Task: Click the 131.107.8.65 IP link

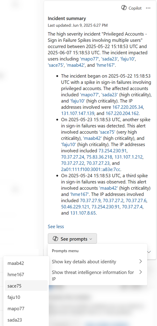Action: 83,213
